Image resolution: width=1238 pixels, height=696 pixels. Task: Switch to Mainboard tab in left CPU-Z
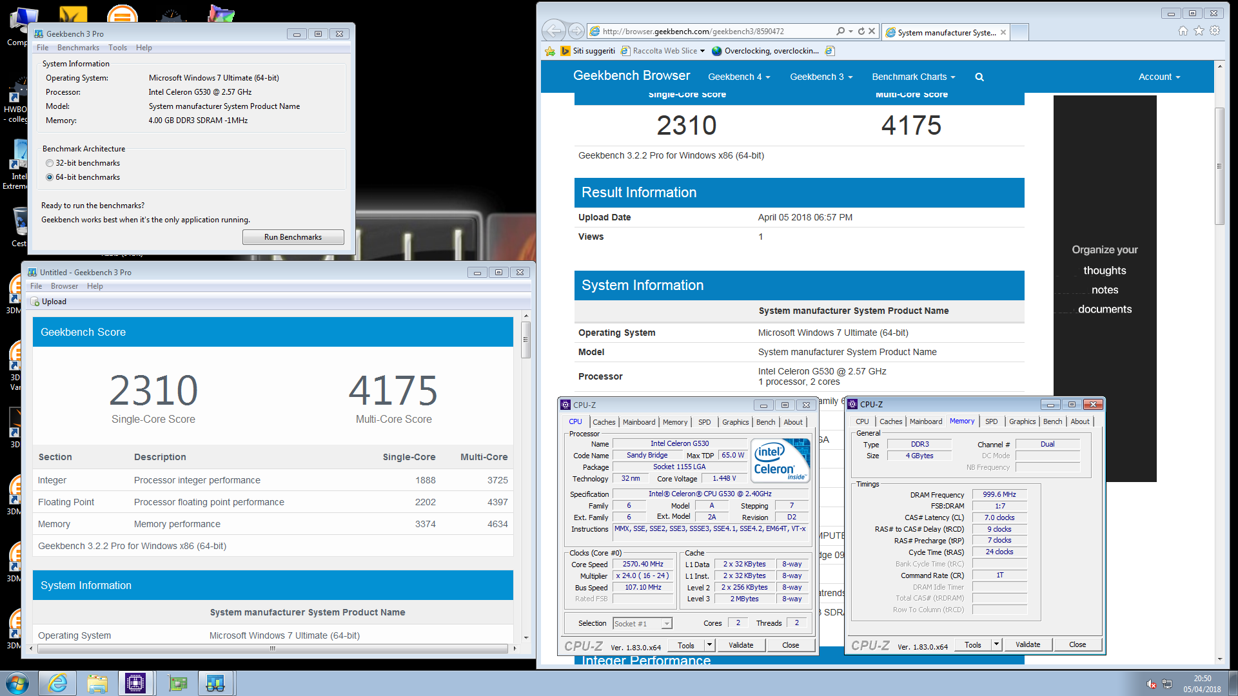[639, 422]
